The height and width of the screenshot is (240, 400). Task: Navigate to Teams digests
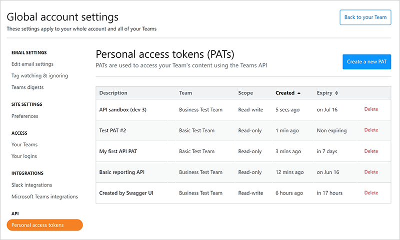click(x=27, y=87)
